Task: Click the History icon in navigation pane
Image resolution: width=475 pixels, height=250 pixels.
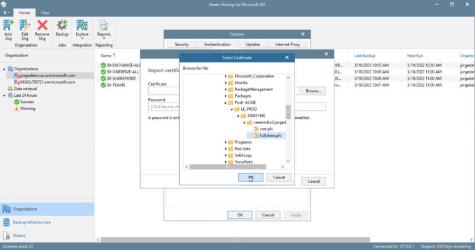Action: click(6, 235)
